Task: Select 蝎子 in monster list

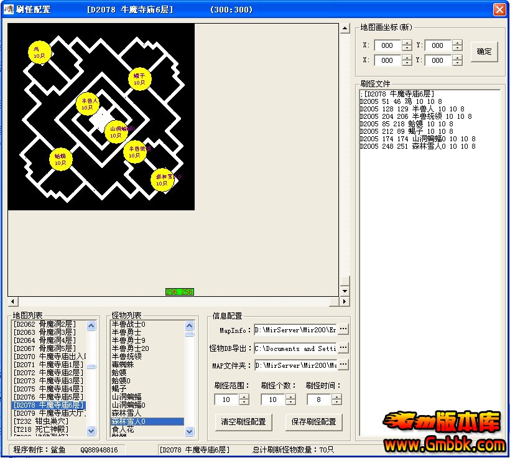Action: click(147, 389)
